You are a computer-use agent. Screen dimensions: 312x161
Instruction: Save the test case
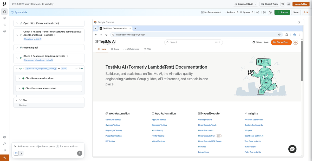[x=296, y=12]
